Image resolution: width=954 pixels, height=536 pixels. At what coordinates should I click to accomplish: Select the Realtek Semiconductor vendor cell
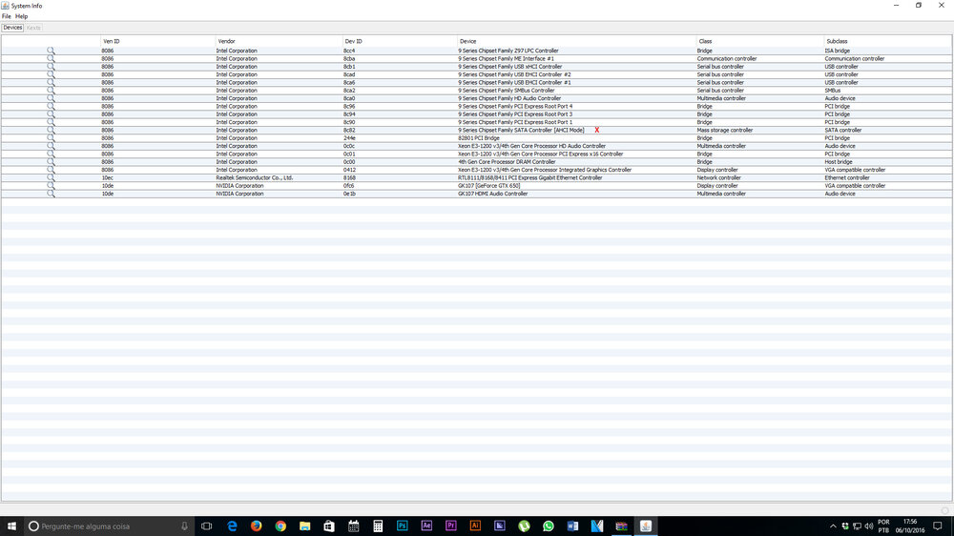pos(255,177)
